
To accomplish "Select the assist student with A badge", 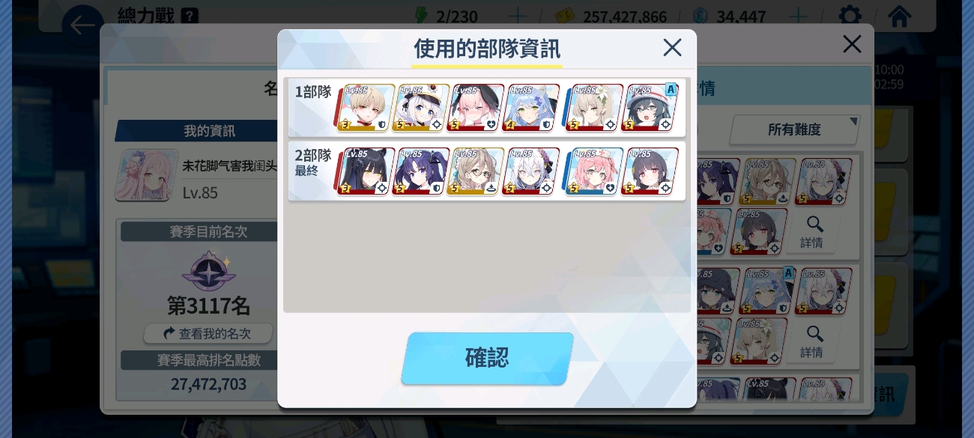I will 650,108.
